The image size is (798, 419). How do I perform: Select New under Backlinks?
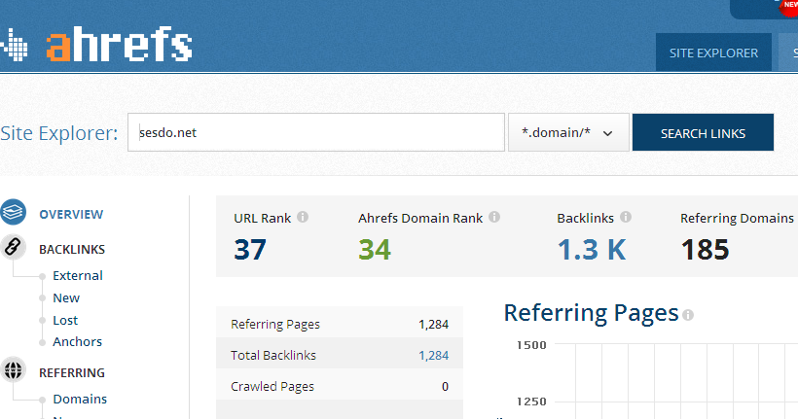66,298
